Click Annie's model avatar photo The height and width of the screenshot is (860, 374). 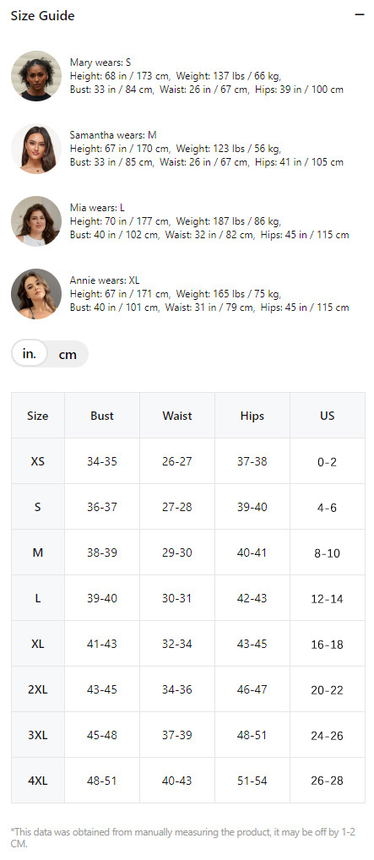tap(36, 294)
